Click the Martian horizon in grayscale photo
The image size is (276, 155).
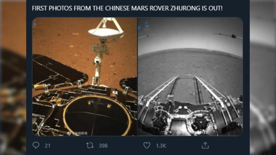pos(190,50)
